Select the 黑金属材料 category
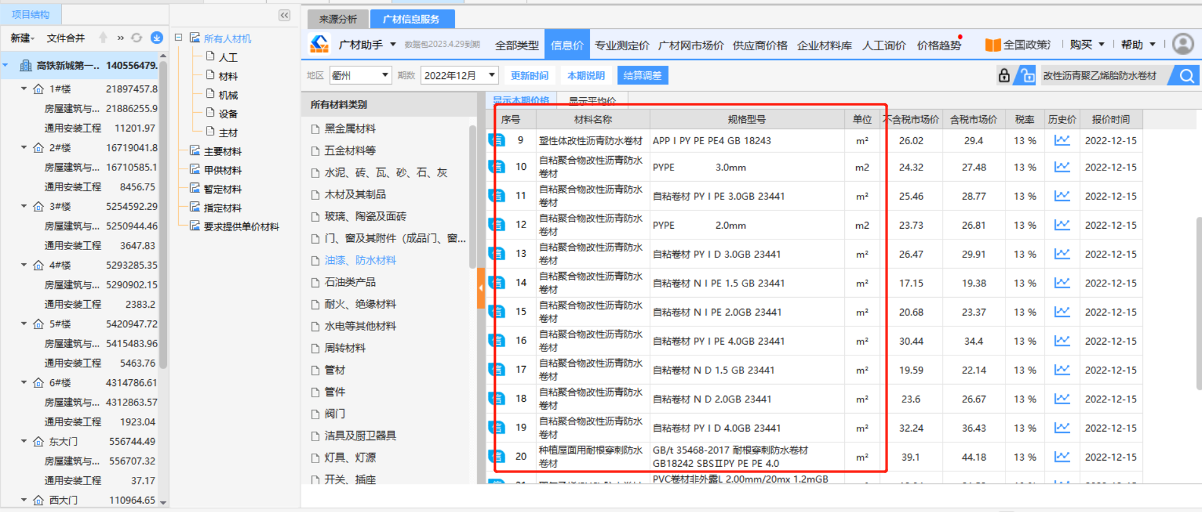The image size is (1202, 512). pos(350,128)
